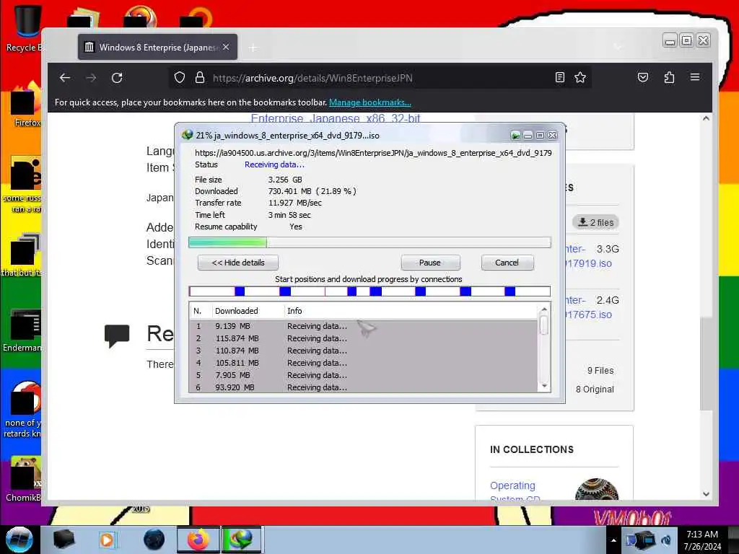The image size is (739, 554).
Task: Maximize the download dialog
Action: [540, 136]
